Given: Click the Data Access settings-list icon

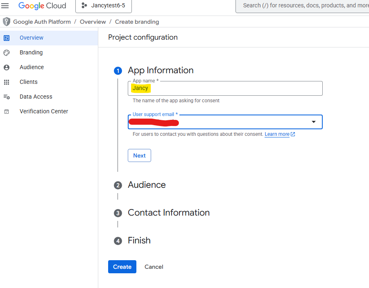Looking at the screenshot, I should 7,97.
